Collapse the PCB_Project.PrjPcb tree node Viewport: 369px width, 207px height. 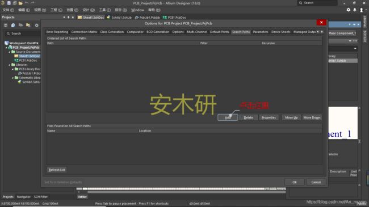[x=6, y=48]
